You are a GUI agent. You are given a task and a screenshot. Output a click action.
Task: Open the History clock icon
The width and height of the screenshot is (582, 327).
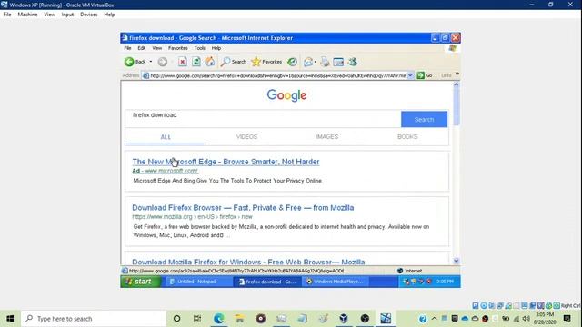pos(293,62)
